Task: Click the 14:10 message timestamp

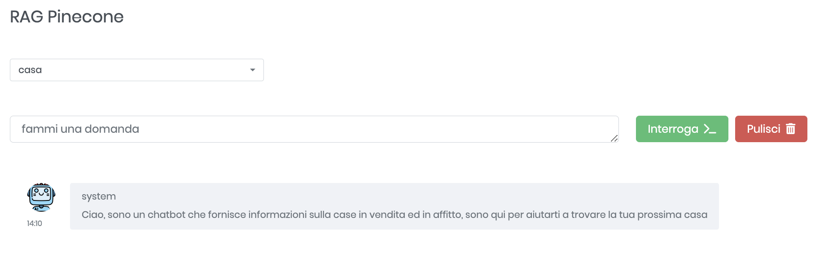Action: click(x=35, y=223)
